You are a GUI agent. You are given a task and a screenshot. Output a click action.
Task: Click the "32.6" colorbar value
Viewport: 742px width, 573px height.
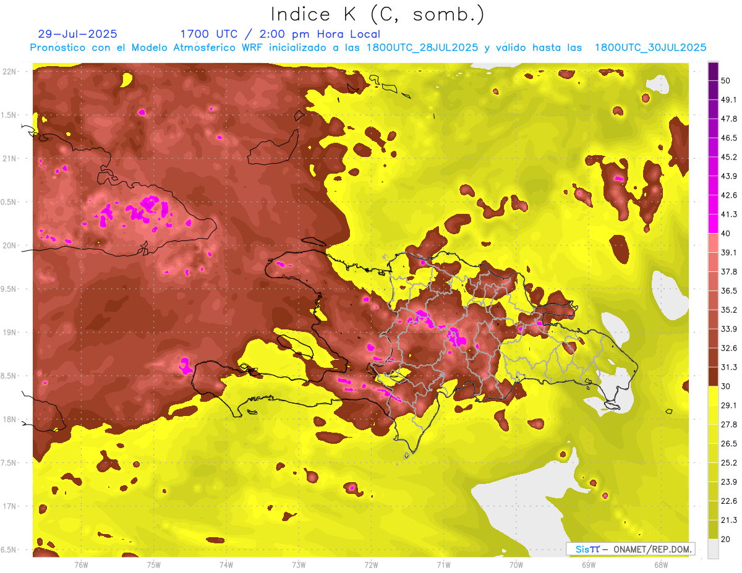pyautogui.click(x=728, y=348)
